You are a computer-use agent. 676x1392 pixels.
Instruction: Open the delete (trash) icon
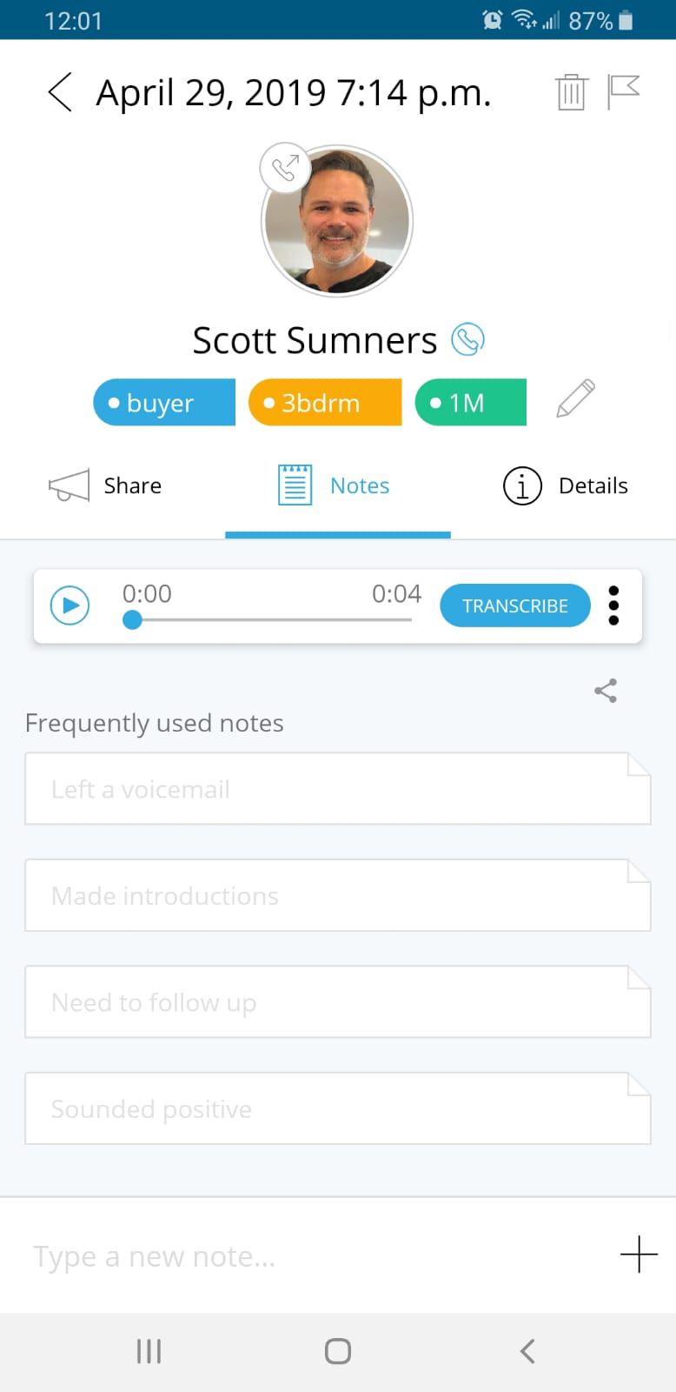pos(571,91)
